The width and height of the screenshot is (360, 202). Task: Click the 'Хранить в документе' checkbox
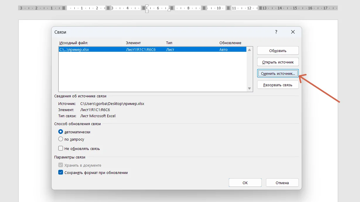pos(61,165)
